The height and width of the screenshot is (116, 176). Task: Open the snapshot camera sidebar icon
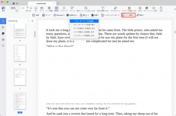[3, 40]
